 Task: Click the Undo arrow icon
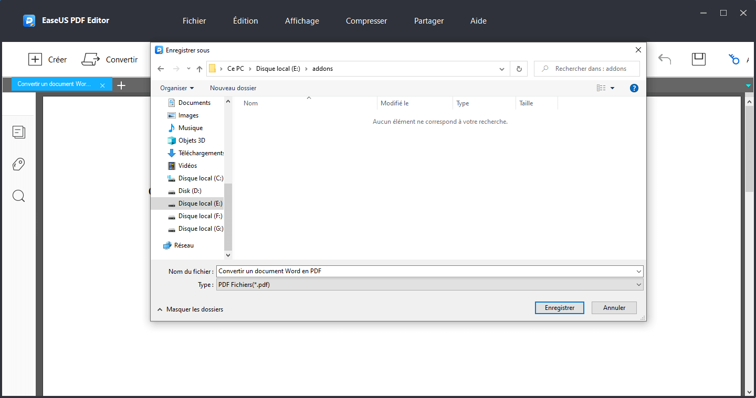coord(664,59)
